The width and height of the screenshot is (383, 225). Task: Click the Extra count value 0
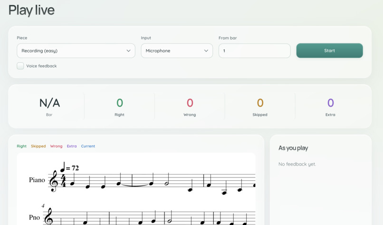[x=330, y=103]
